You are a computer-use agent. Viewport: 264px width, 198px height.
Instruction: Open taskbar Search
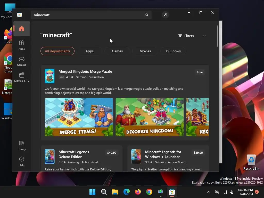pos(104,192)
